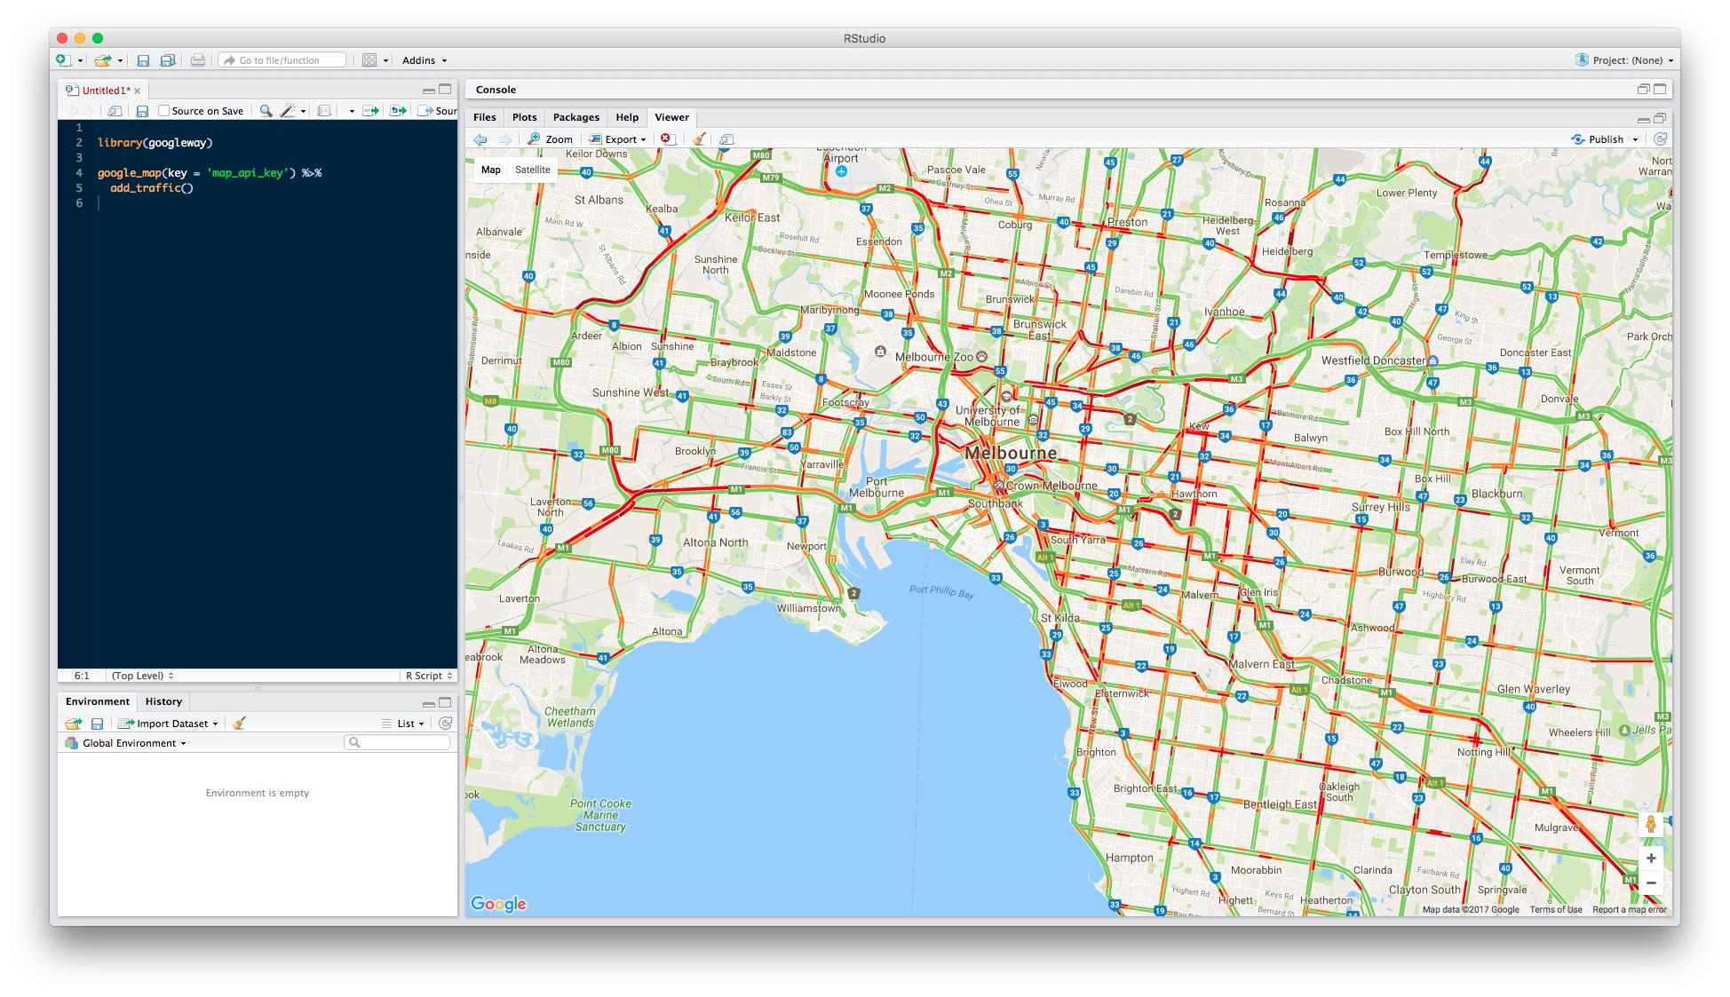Switch to the Plots tab

click(524, 117)
